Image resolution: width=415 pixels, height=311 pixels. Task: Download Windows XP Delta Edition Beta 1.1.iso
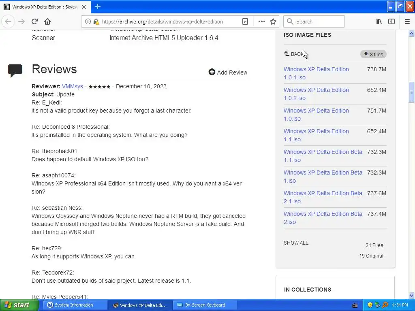coord(323,156)
